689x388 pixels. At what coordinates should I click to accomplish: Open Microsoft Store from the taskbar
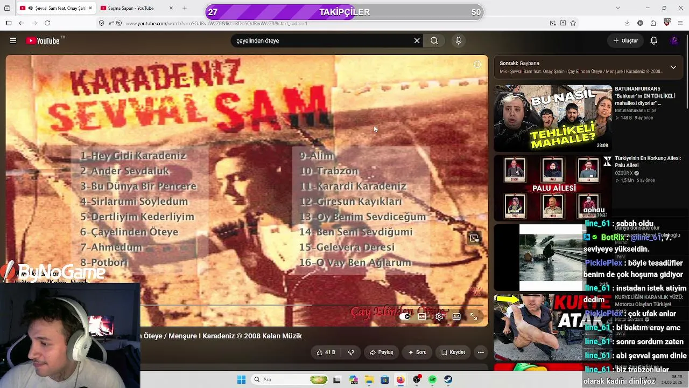tap(385, 379)
